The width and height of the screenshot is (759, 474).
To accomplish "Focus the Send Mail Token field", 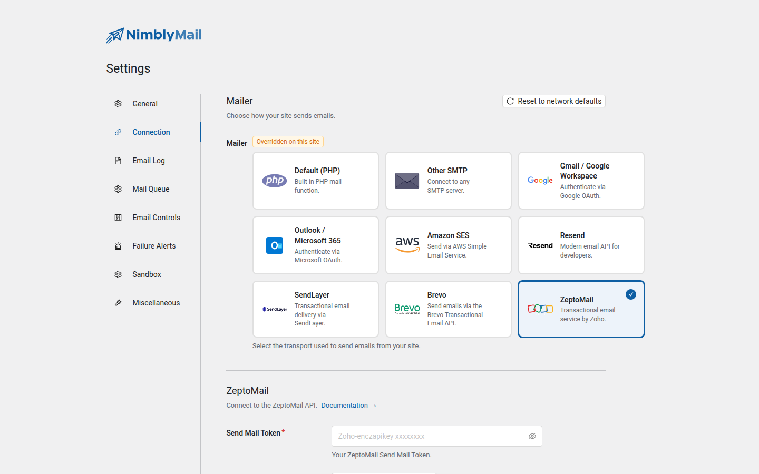I will (437, 436).
